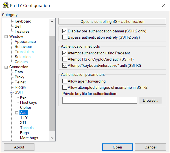Enable Allow agent forwarding
The height and width of the screenshot is (153, 170).
point(65,81)
